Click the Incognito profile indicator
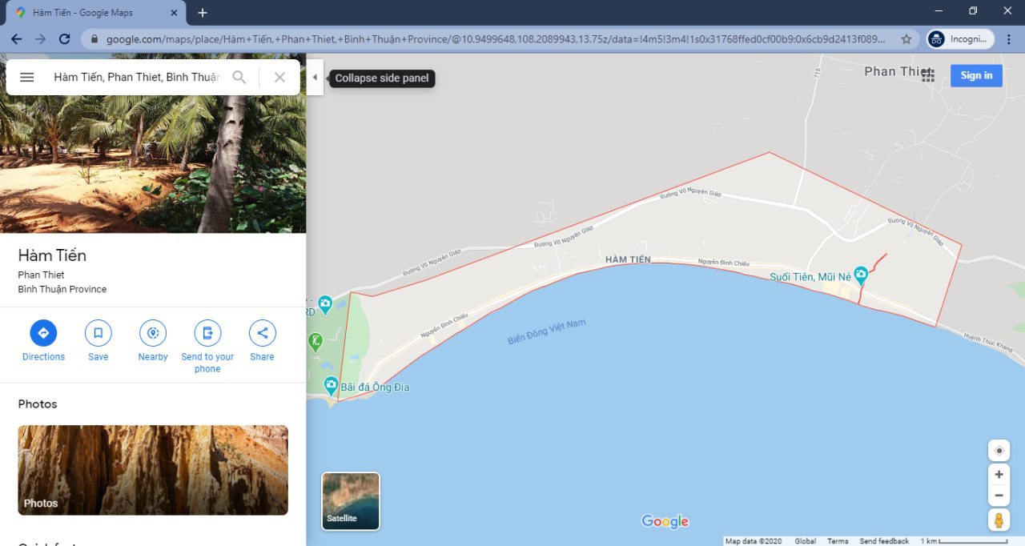 [960, 38]
